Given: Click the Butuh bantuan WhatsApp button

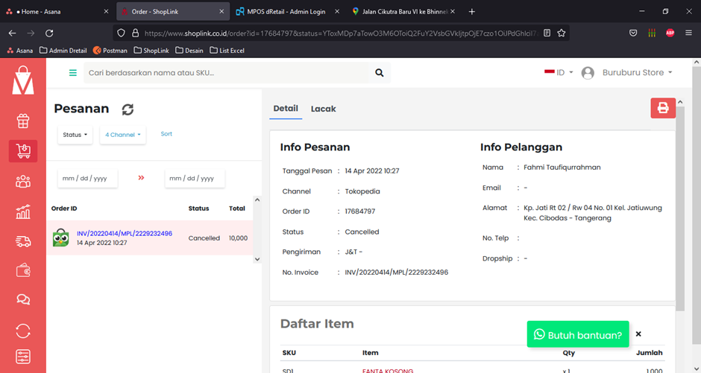Looking at the screenshot, I should pyautogui.click(x=578, y=335).
